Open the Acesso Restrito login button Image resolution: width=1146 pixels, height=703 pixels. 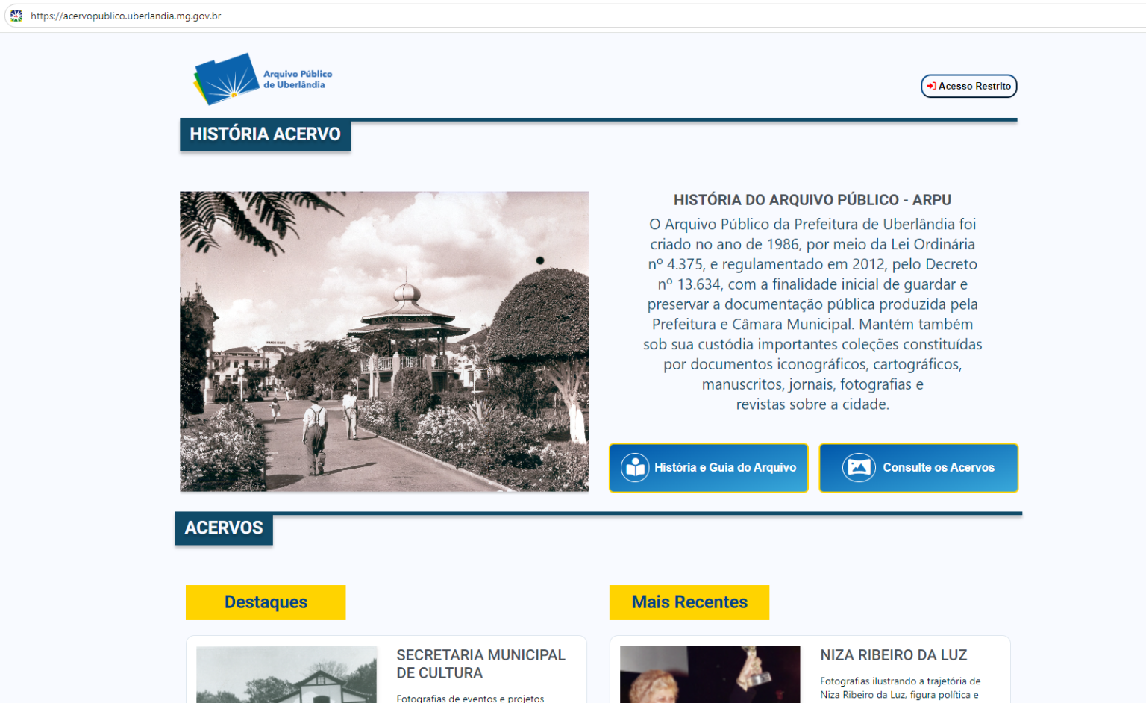click(969, 86)
